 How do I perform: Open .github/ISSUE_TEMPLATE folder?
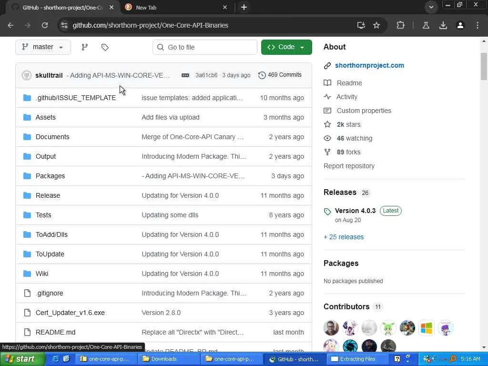76,98
